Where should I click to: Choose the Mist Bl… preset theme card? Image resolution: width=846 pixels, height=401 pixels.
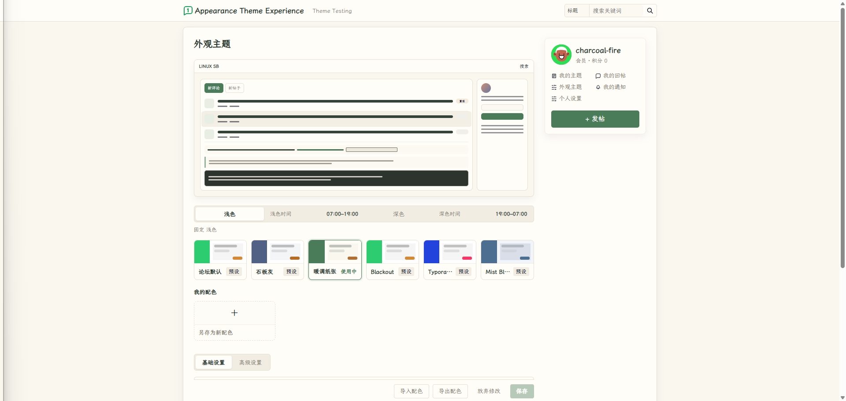tap(507, 260)
